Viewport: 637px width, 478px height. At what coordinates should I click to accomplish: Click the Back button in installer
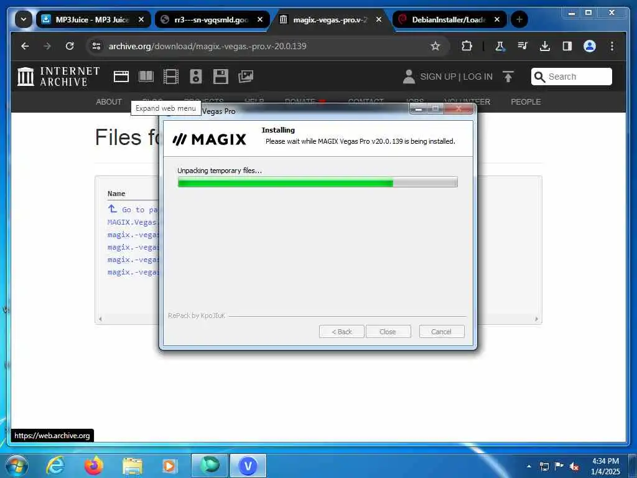[342, 332]
